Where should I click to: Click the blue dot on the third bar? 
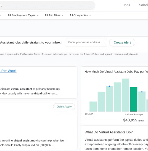tap(109, 86)
